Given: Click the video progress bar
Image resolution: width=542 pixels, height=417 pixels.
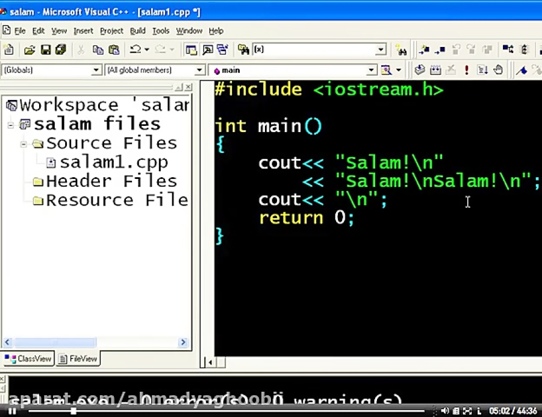Looking at the screenshot, I should (x=241, y=411).
